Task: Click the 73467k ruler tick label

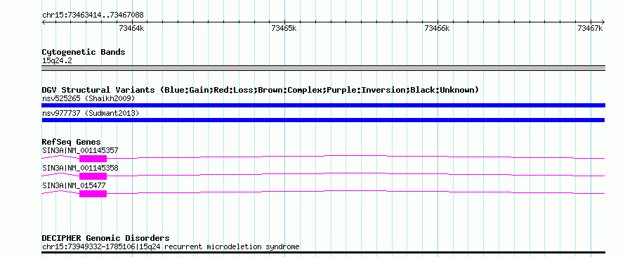Action: tap(591, 28)
